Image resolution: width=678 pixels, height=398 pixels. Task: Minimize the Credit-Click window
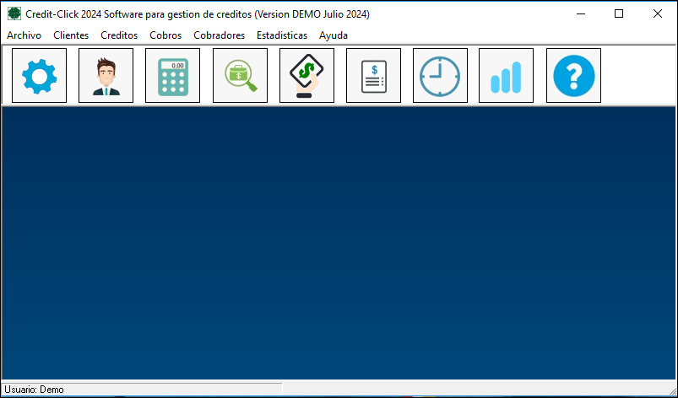coord(580,13)
